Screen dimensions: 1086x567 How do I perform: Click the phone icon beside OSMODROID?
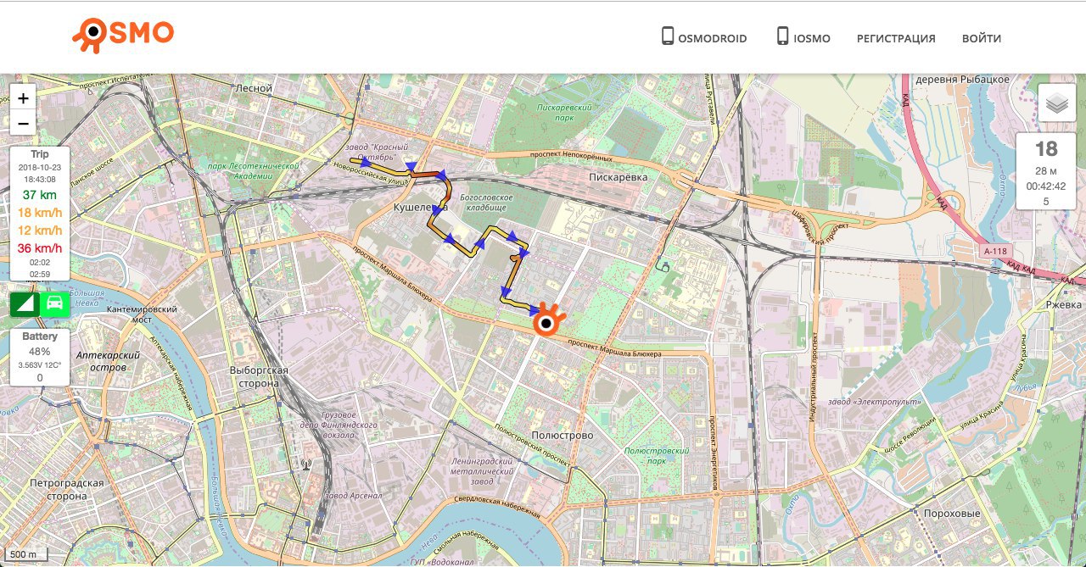[668, 36]
